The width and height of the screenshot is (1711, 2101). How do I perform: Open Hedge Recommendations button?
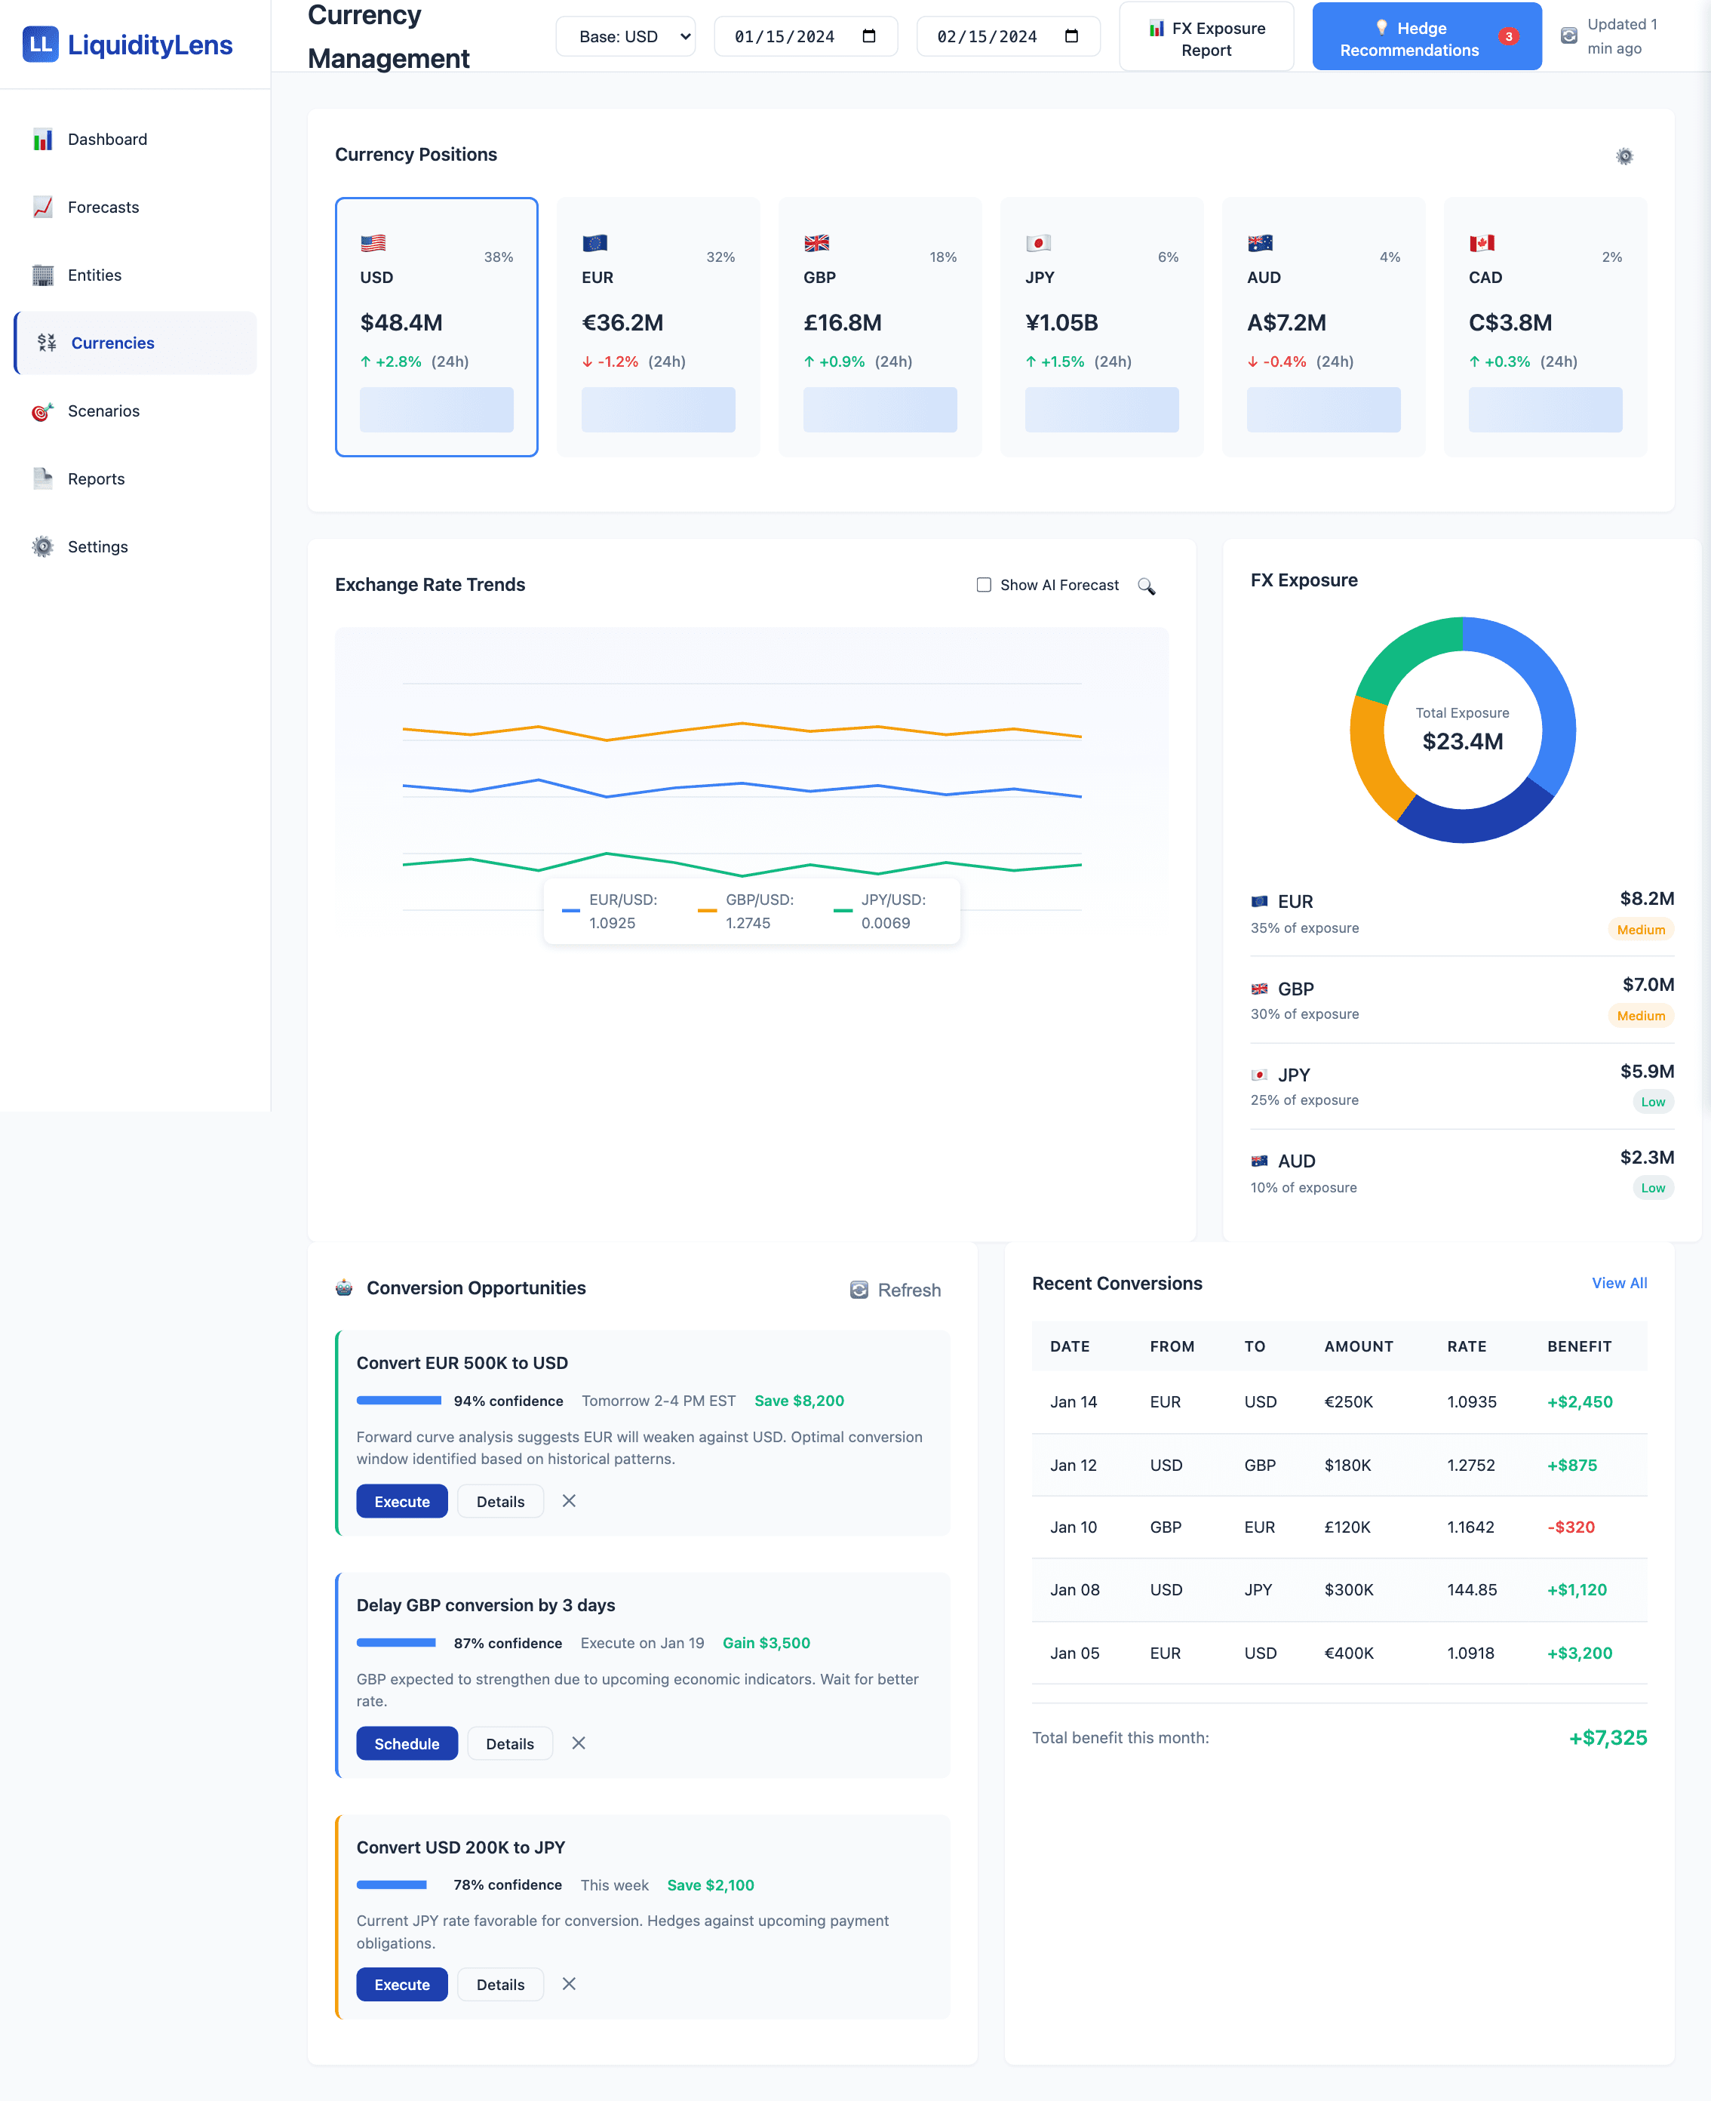tap(1426, 38)
